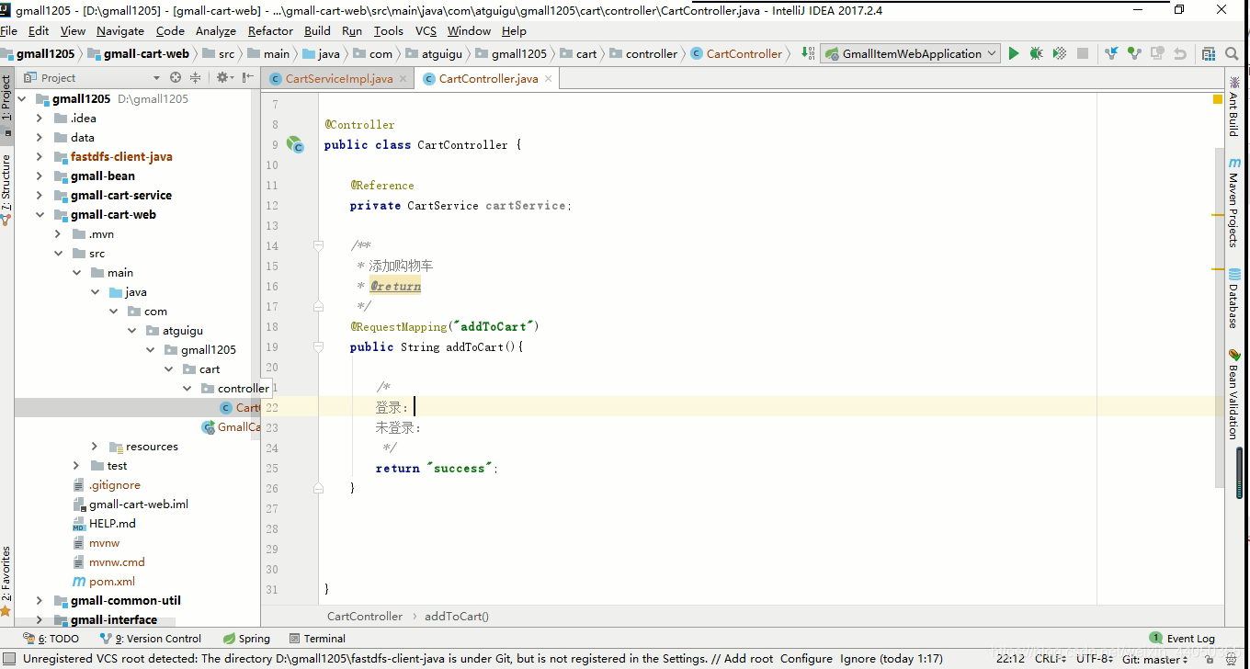Change CRLF line separator in status bar

(1050, 658)
